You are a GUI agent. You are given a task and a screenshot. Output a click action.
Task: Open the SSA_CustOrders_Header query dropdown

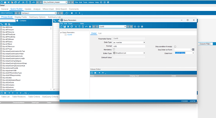click(66, 2)
